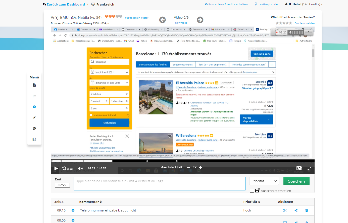Take a snapshot using the camera icon
This screenshot has height=223, width=348.
coord(299,168)
